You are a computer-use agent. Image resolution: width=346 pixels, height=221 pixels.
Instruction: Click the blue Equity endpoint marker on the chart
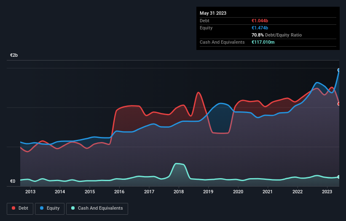point(339,70)
